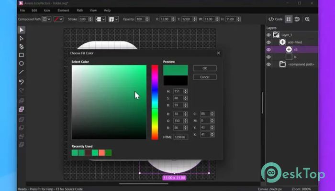Hide the Layer_1 layer via eye icon

coord(268,35)
